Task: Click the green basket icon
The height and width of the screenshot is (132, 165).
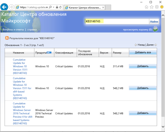Action: point(155,29)
